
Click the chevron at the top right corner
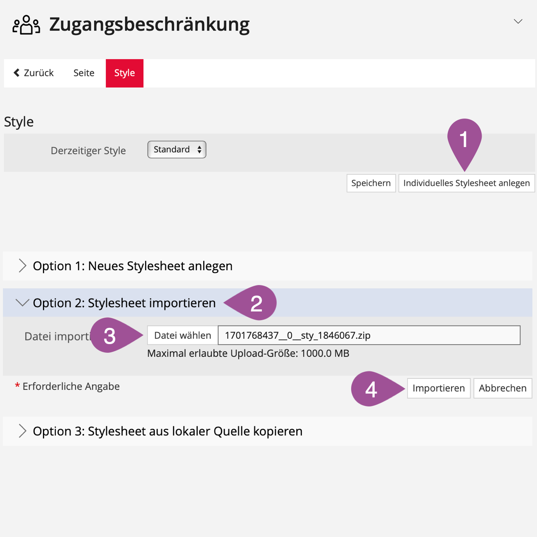[518, 21]
